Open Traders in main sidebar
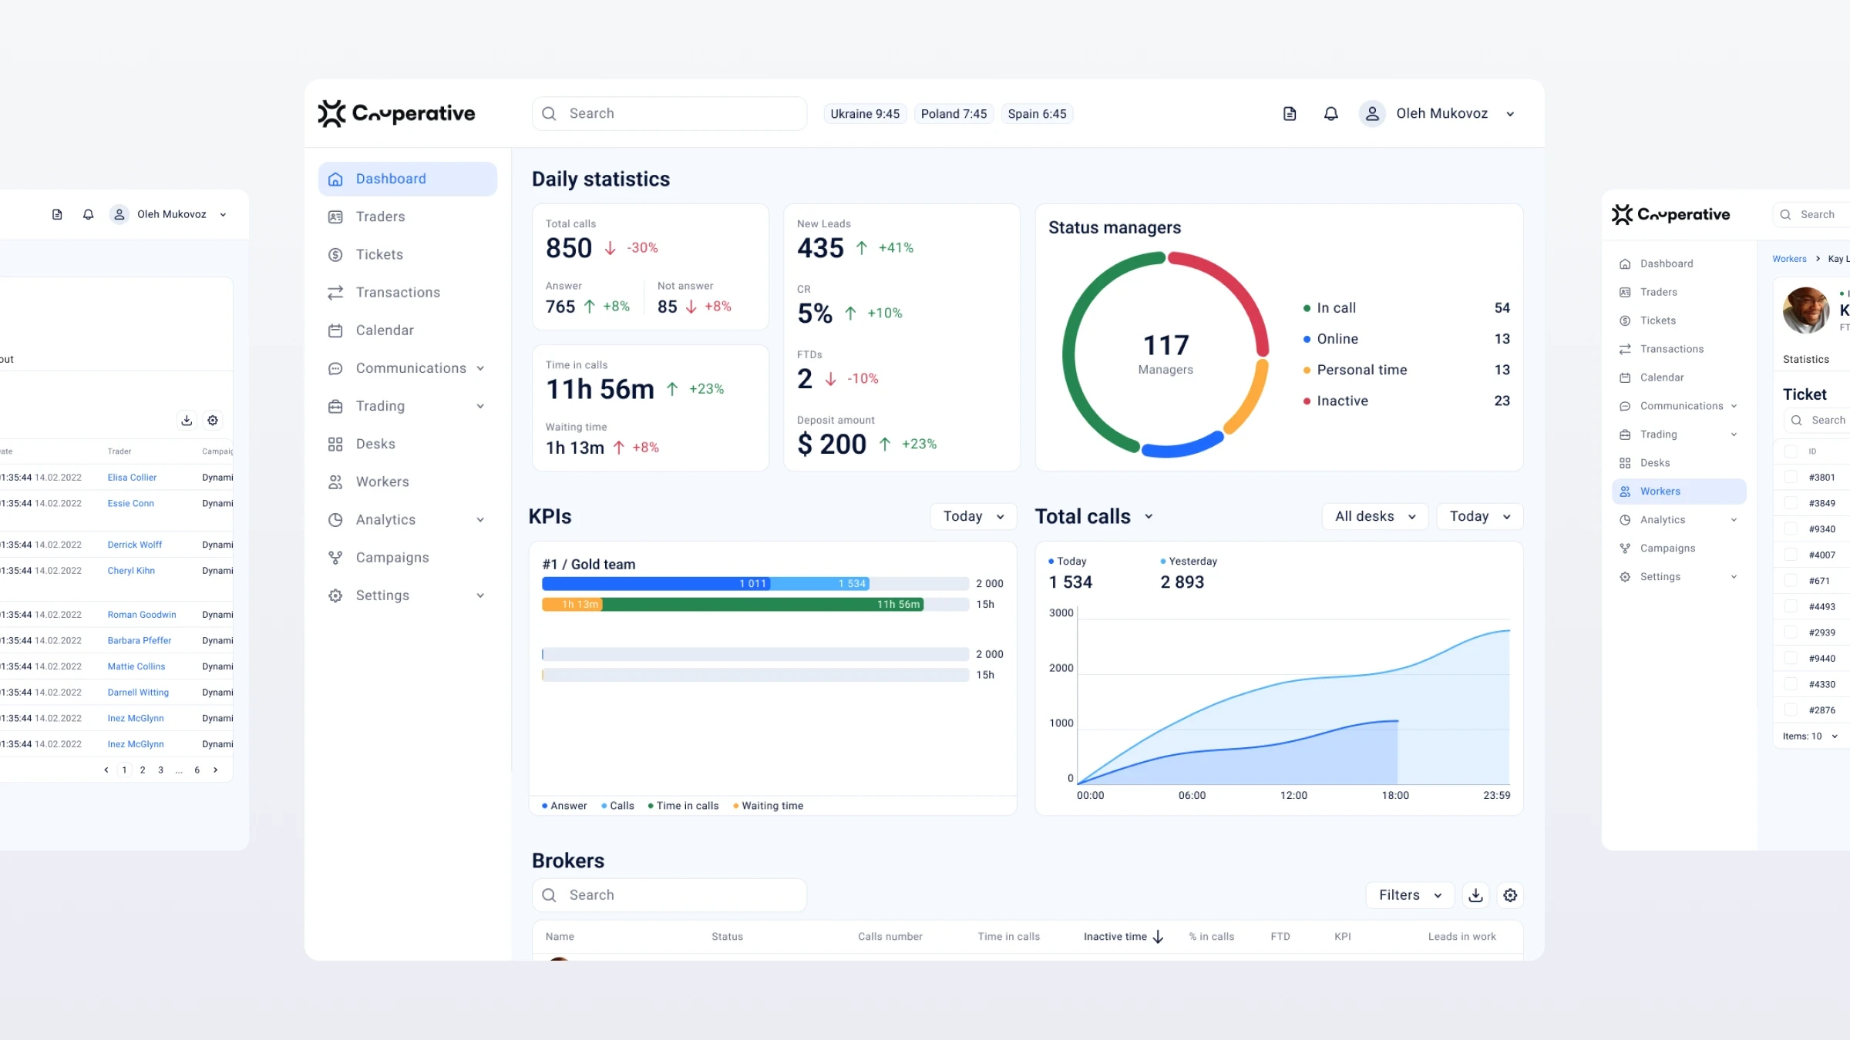This screenshot has width=1850, height=1040. pyautogui.click(x=380, y=216)
